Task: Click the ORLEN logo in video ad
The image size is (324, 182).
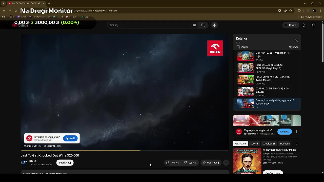Action: (215, 48)
